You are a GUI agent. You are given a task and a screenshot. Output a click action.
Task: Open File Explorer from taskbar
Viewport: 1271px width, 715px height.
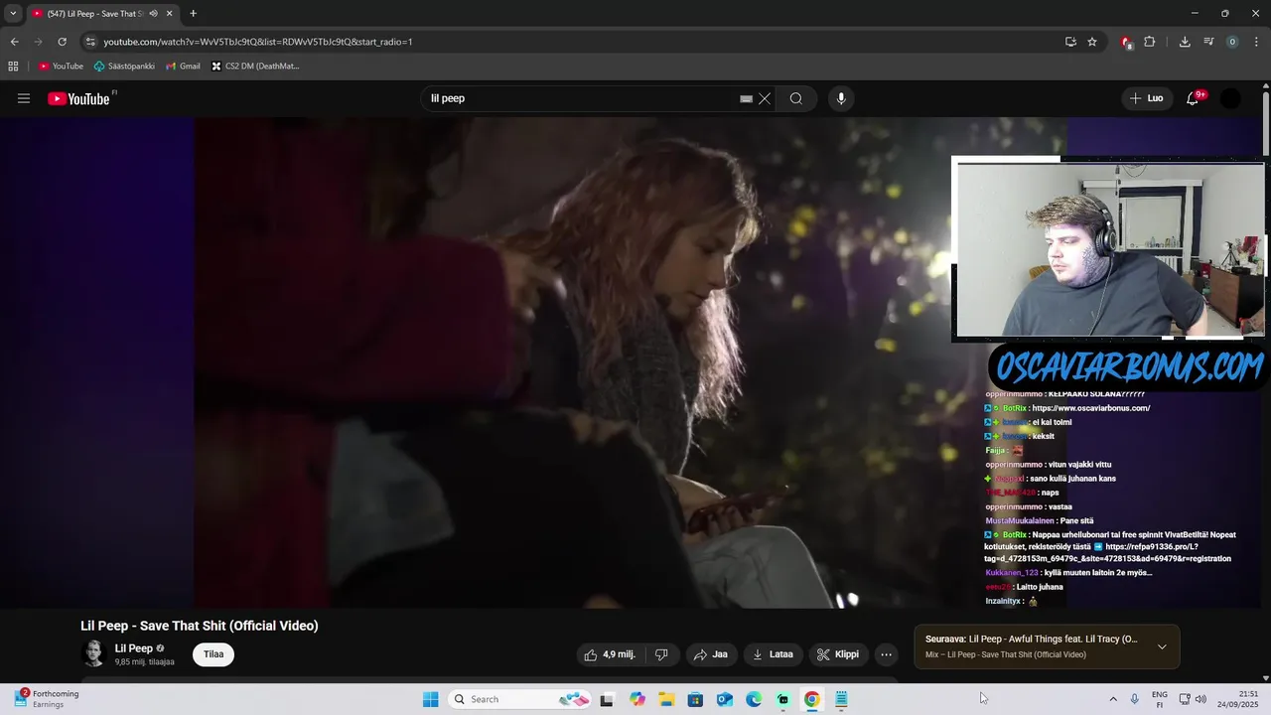(x=666, y=699)
